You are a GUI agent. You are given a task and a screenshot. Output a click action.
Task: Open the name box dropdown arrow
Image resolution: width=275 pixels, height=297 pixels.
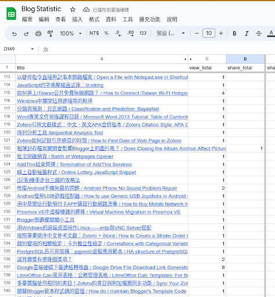pyautogui.click(x=32, y=49)
